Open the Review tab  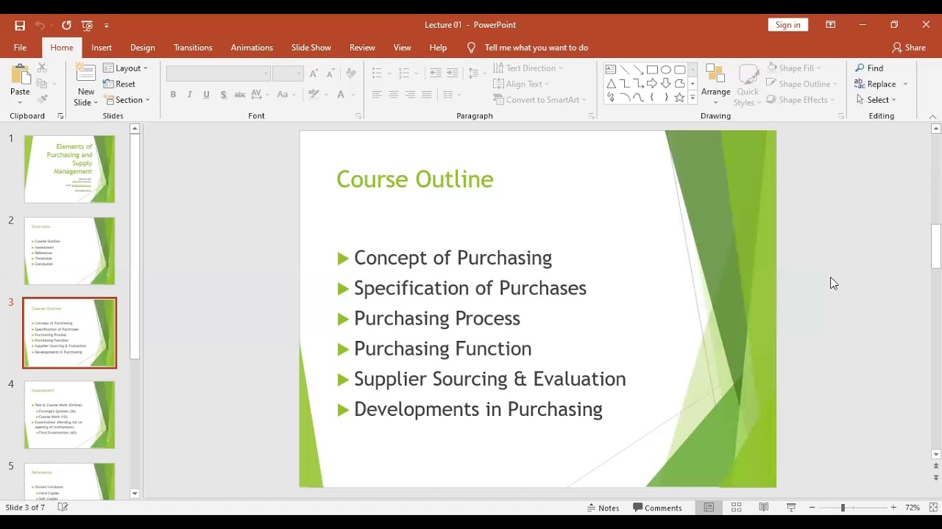click(x=362, y=48)
